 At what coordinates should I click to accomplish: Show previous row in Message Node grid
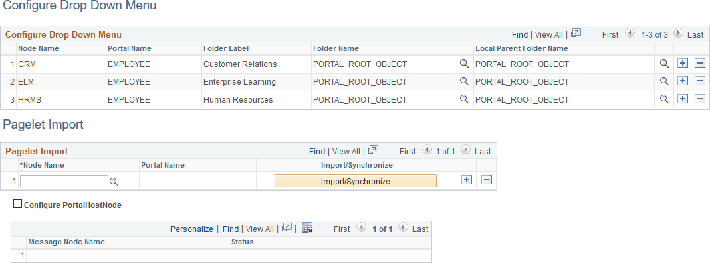point(361,227)
